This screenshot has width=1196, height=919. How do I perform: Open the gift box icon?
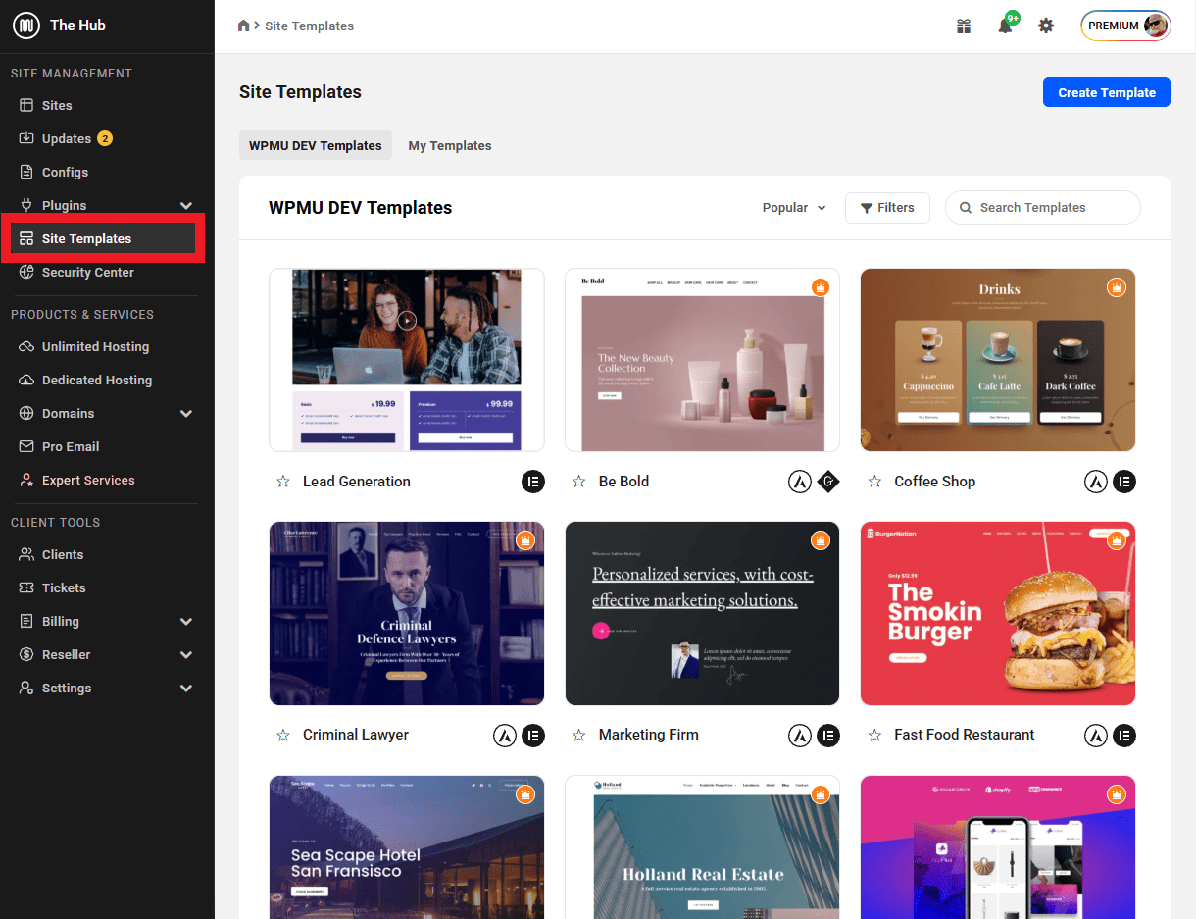tap(964, 26)
